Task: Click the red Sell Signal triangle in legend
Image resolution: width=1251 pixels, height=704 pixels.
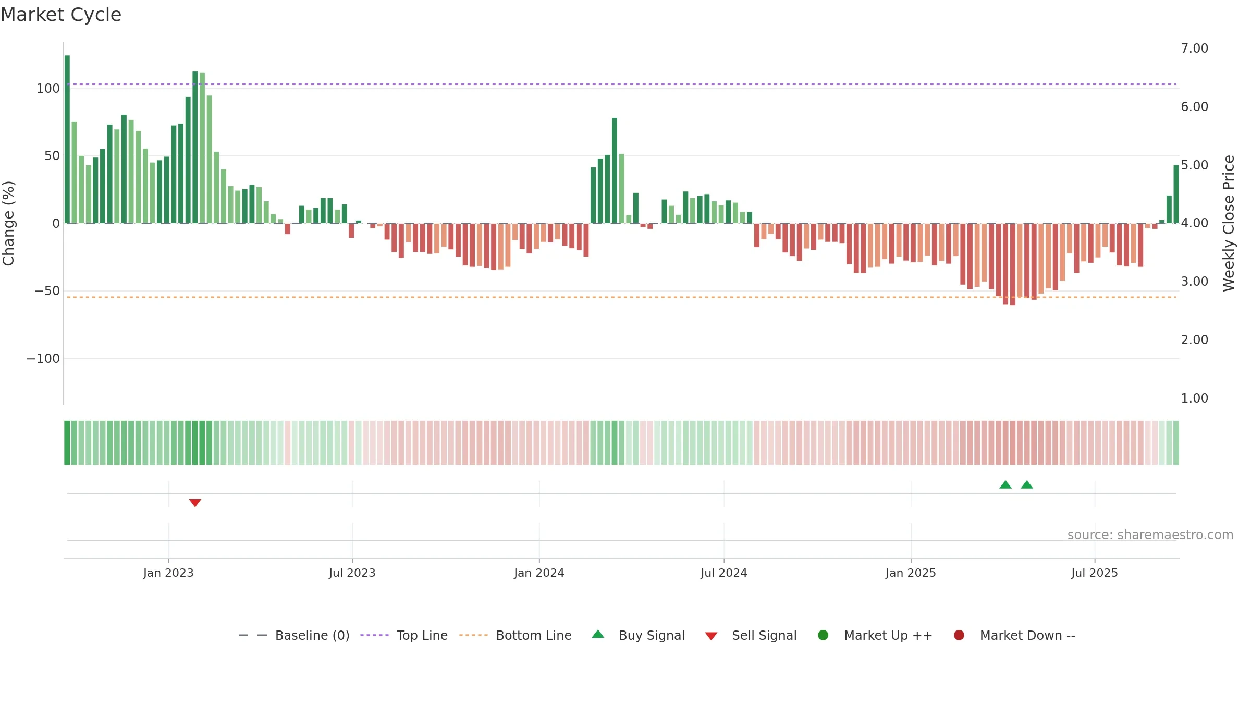Action: (711, 636)
